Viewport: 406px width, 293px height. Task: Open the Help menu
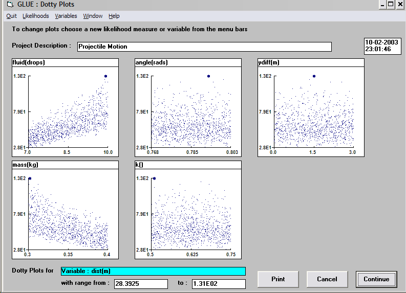[114, 16]
